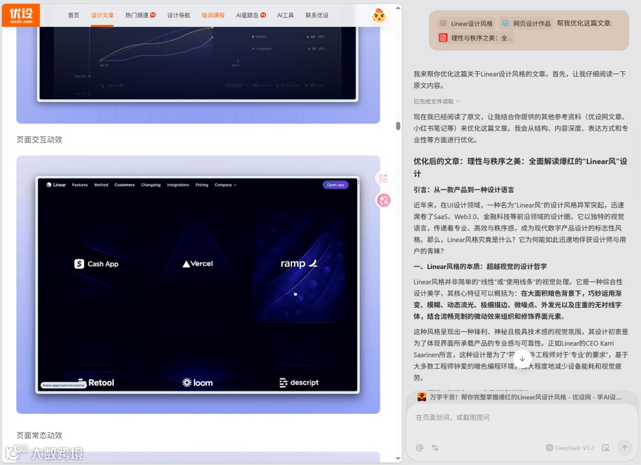Click the floating grid-plus apps icon
This screenshot has width=641, height=465.
[383, 178]
